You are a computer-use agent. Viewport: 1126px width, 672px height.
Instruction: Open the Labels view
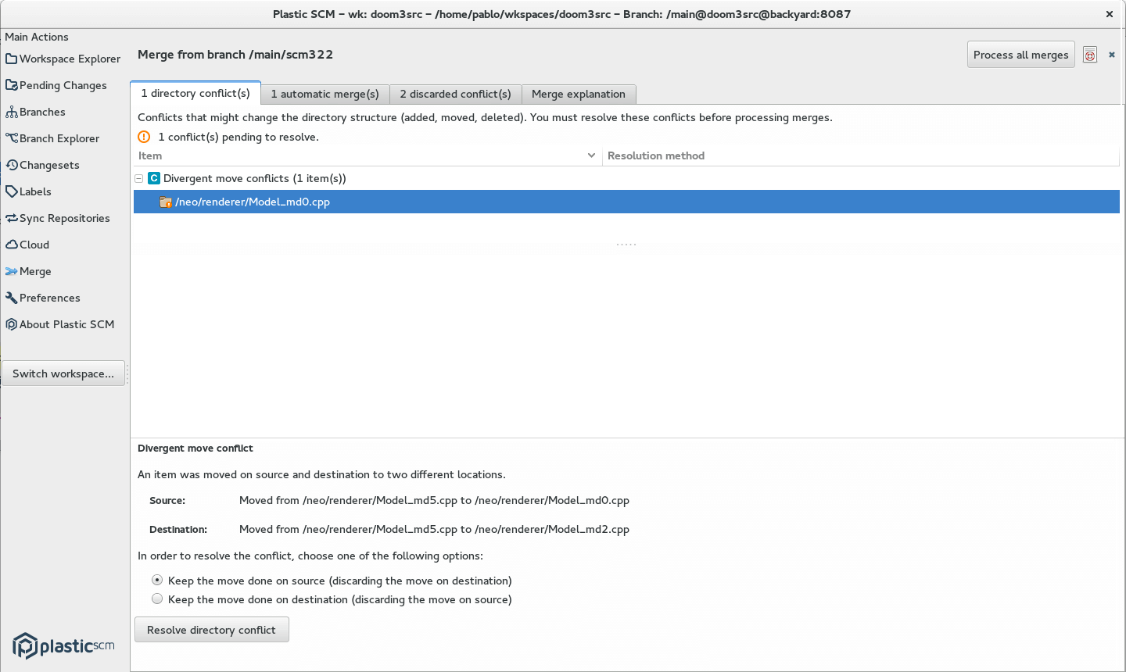pyautogui.click(x=28, y=191)
